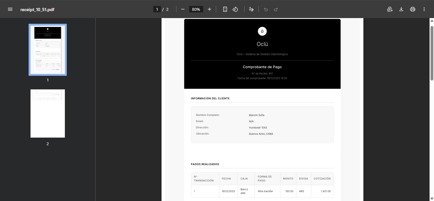The width and height of the screenshot is (434, 201).
Task: Open page 1 thumbnail
Action: coord(48,50)
